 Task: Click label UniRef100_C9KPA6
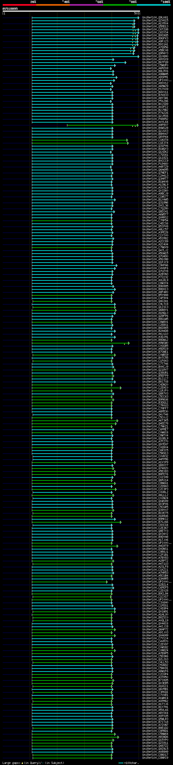[155, 265]
